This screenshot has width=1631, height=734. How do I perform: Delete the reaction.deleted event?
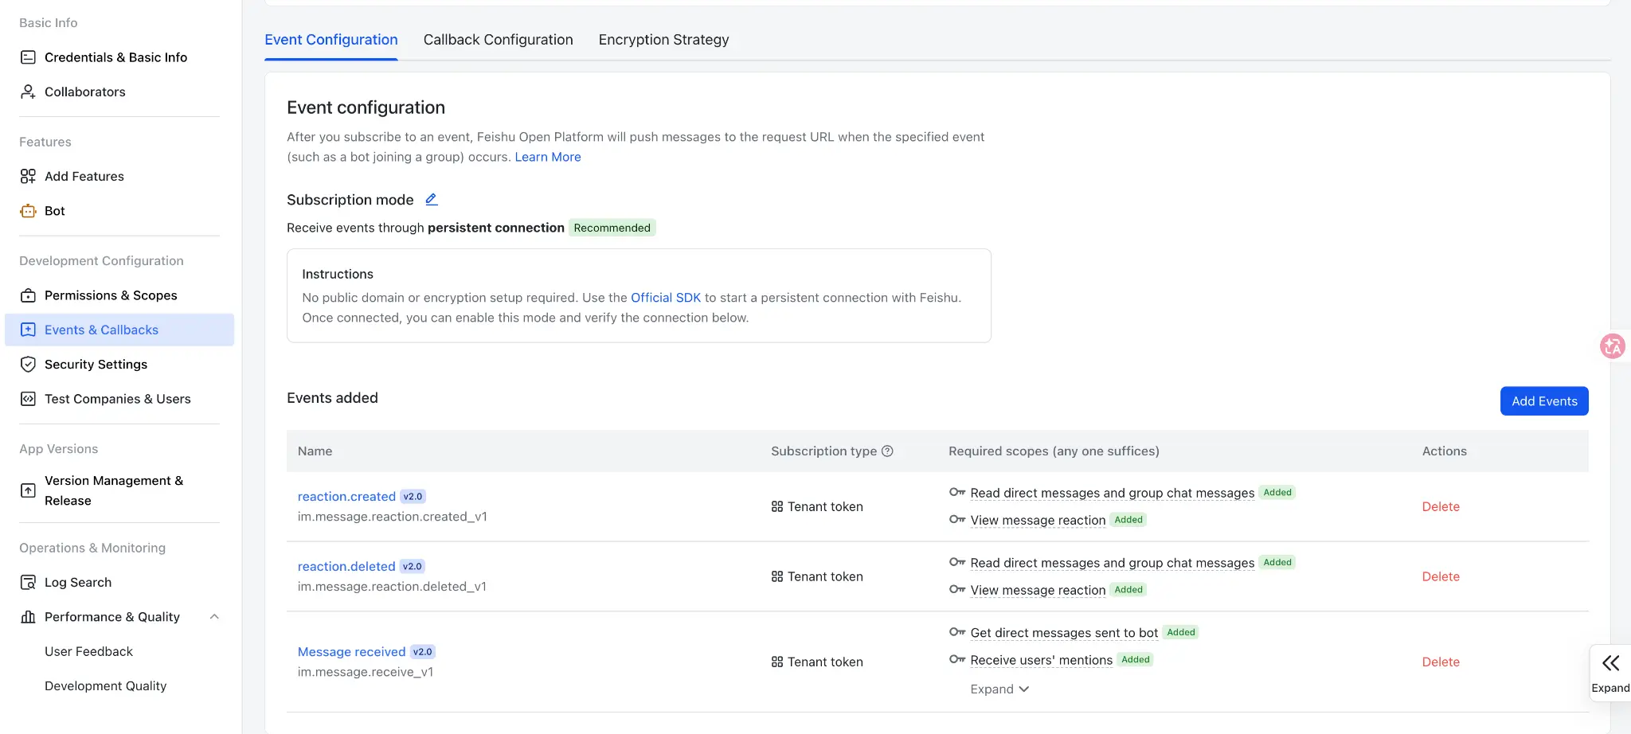1441,576
